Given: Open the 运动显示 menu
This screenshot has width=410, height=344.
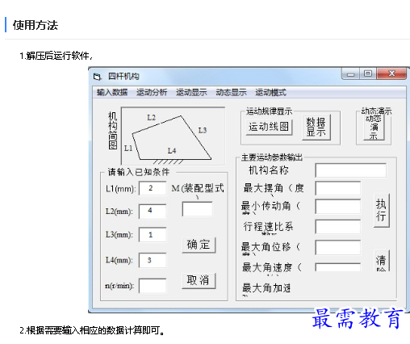Looking at the screenshot, I should point(191,93).
